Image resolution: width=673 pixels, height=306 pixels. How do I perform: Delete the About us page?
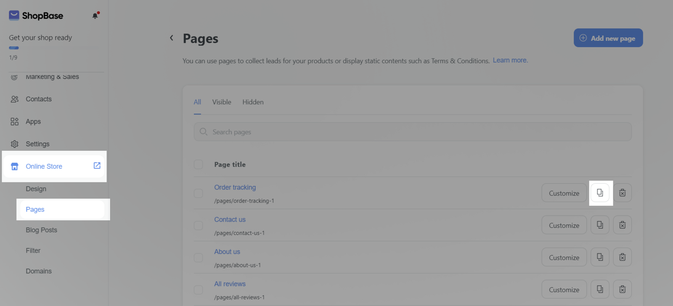623,257
